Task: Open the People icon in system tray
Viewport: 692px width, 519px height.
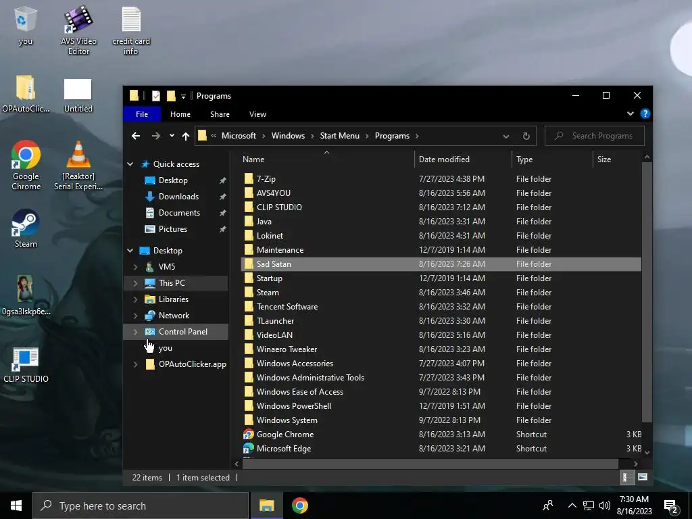Action: tap(548, 505)
